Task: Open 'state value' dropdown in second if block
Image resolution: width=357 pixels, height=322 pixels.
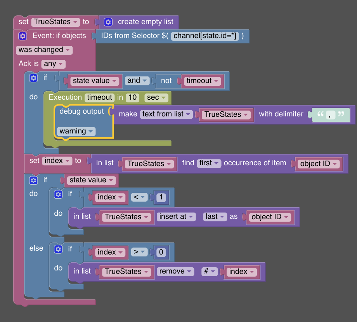Action: tap(91, 180)
